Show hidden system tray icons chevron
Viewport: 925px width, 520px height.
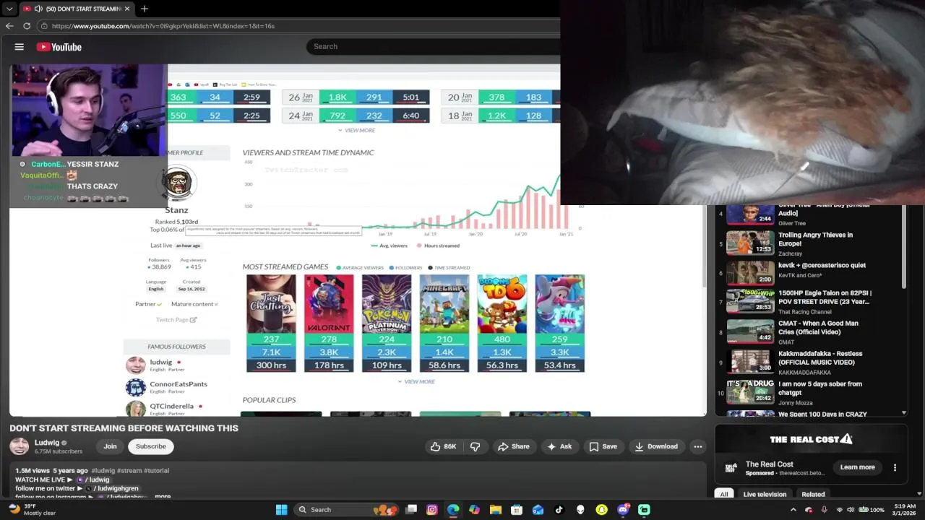pos(793,510)
